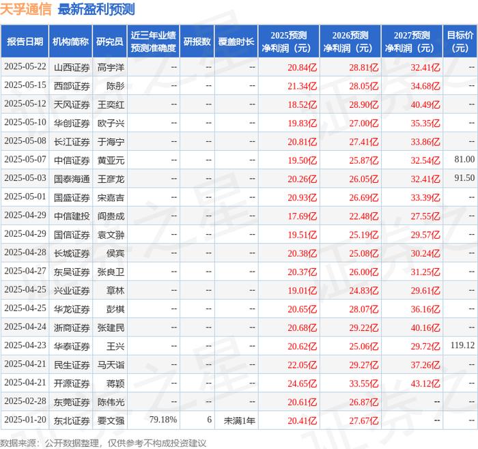The image size is (478, 449).
Task: Click target price 119.12
Action: point(462,345)
